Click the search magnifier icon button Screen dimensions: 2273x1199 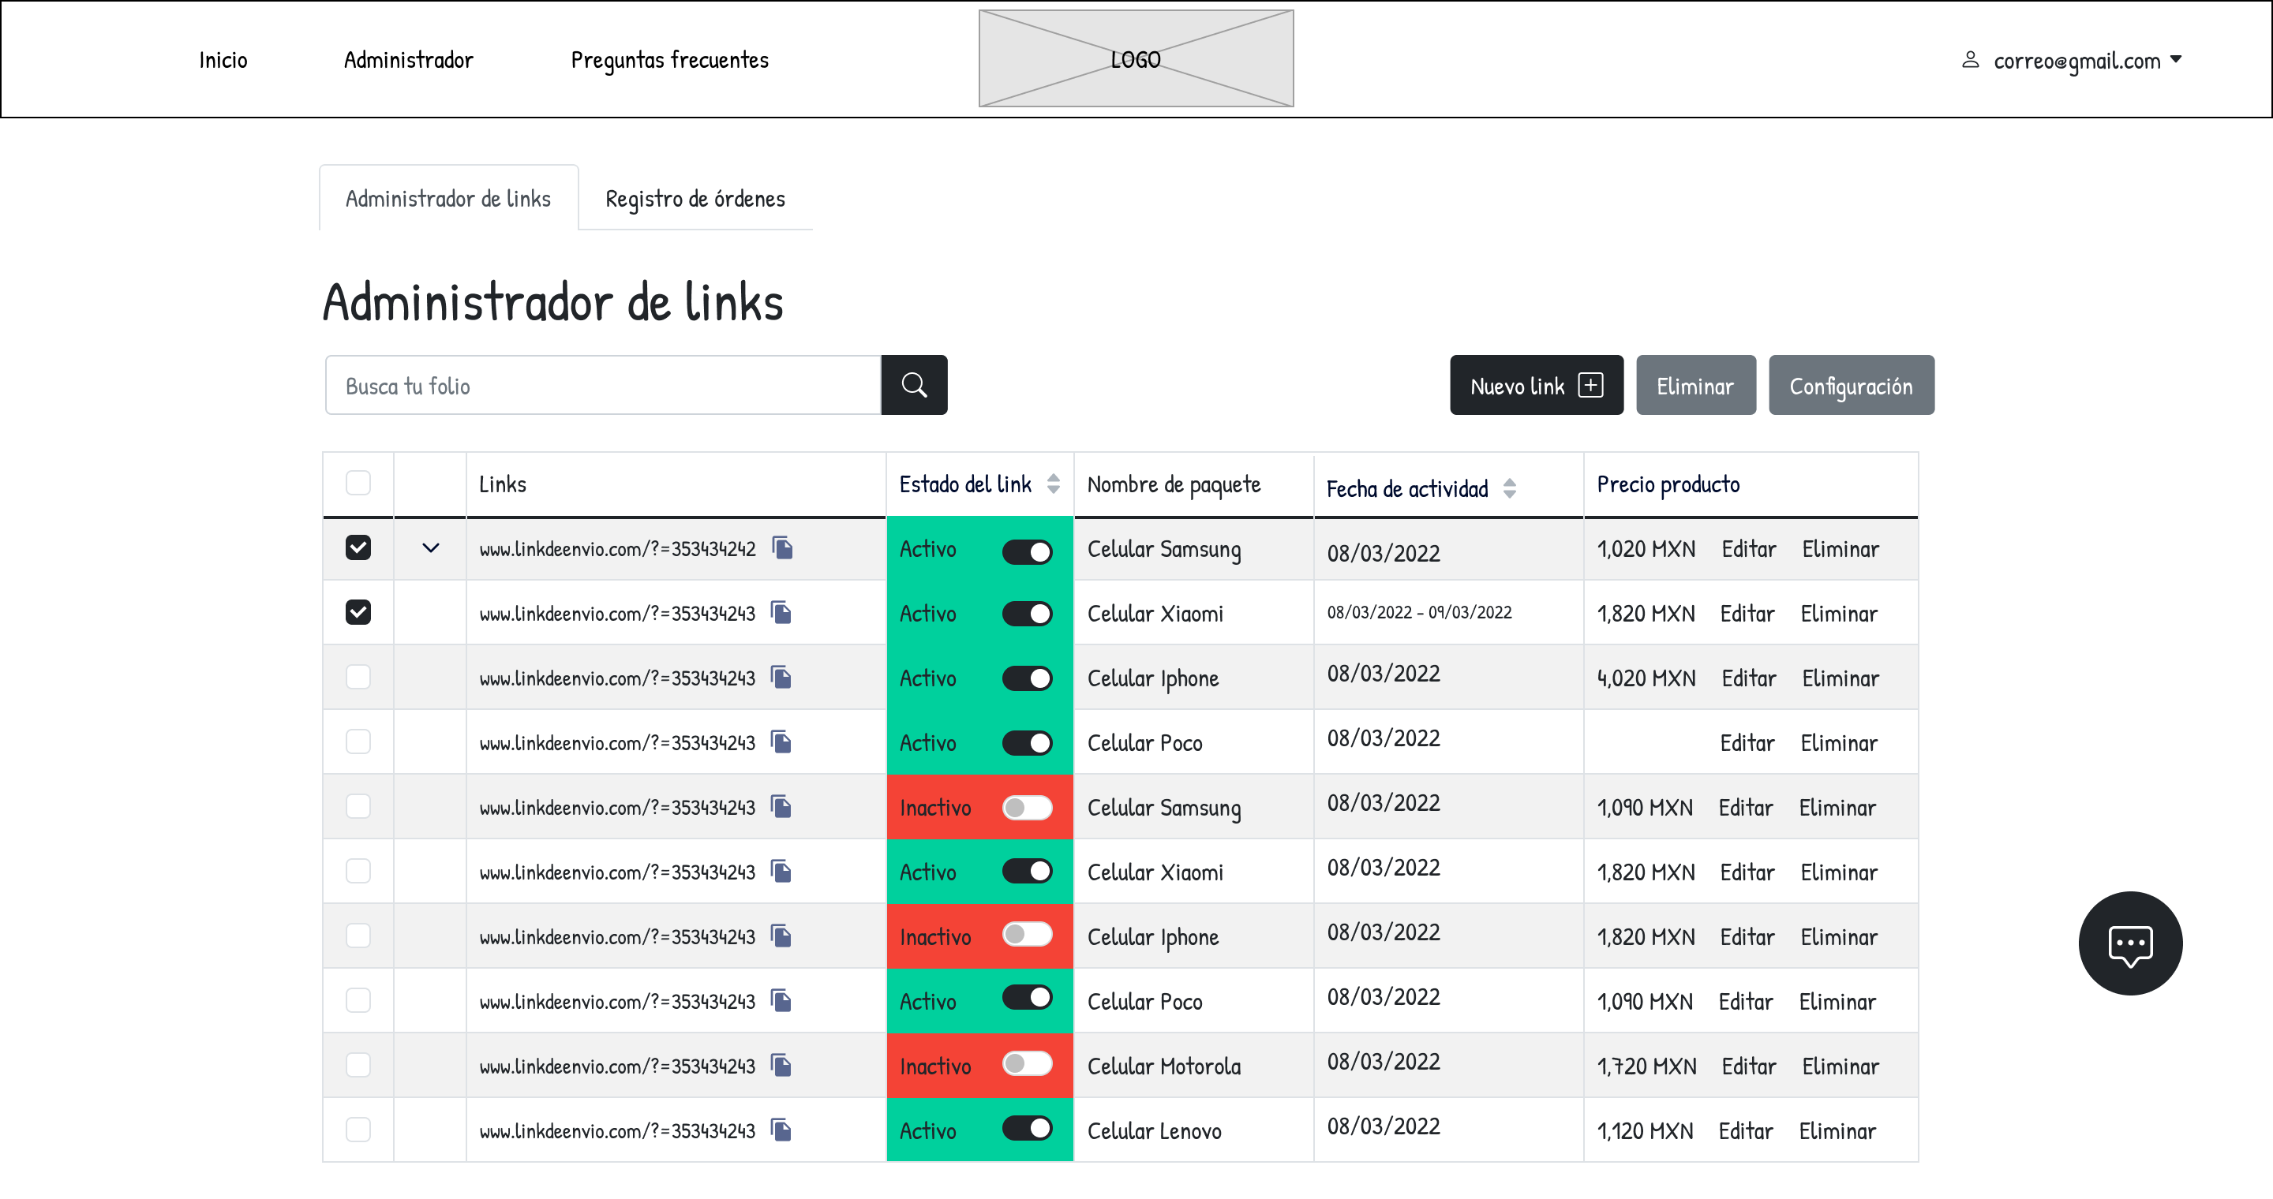(x=913, y=385)
